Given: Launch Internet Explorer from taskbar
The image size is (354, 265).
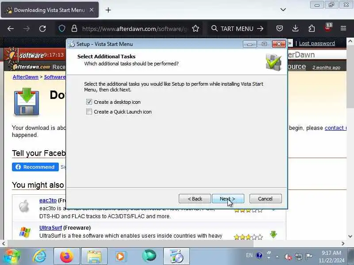Looking at the screenshot, I should [39, 256].
